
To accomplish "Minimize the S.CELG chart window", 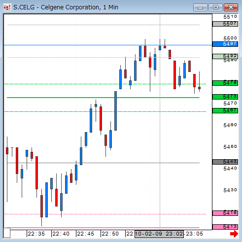I will click(x=200, y=7).
